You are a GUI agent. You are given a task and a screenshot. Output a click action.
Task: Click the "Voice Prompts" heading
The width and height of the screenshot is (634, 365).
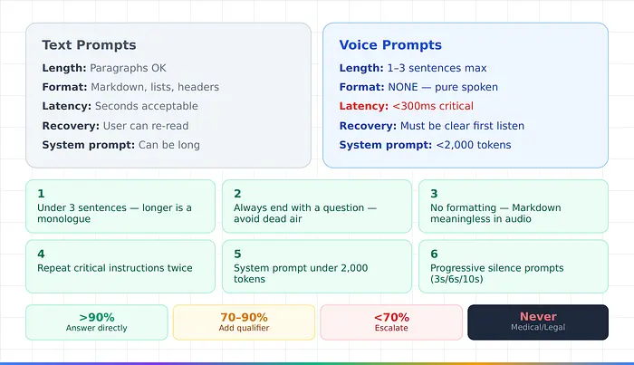[x=389, y=45]
